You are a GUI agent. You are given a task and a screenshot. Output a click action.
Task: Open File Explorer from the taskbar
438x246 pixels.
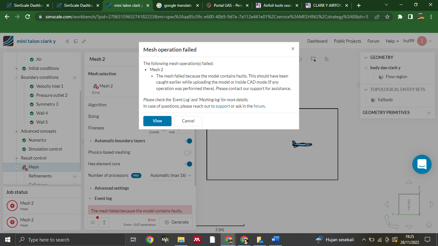pyautogui.click(x=181, y=240)
